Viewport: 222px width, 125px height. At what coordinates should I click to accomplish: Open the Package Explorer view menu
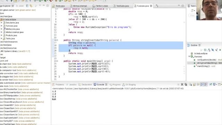click(x=40, y=6)
